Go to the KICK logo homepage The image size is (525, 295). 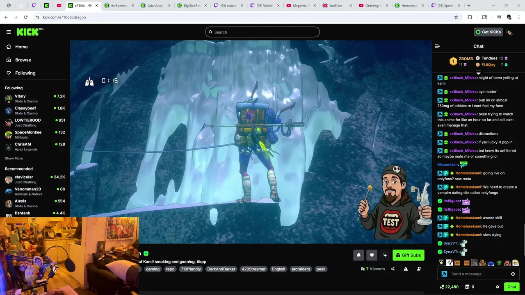[x=30, y=32]
